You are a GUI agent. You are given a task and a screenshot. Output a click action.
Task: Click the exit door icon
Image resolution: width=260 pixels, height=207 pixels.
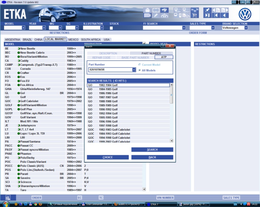pos(207,15)
